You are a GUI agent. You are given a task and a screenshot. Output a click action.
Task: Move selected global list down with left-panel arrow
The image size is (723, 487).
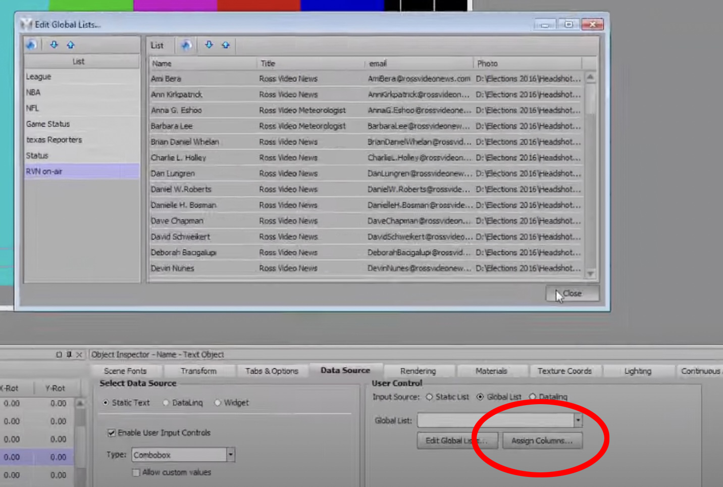(x=54, y=45)
